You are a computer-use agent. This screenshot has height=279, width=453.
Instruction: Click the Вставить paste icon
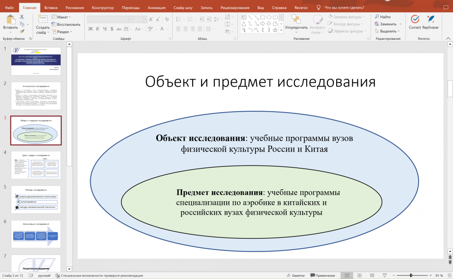[11, 19]
